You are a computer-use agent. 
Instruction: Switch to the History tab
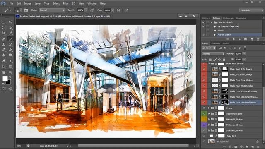[x=206, y=18]
